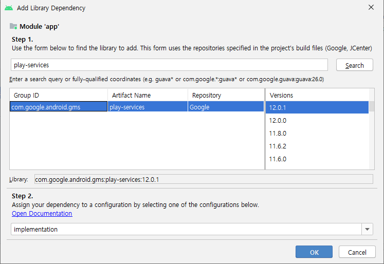Open the Open Documentation link

42,213
